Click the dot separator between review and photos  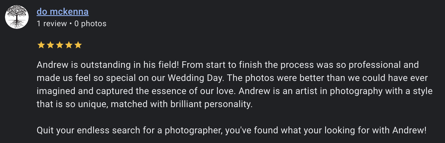pyautogui.click(x=71, y=24)
